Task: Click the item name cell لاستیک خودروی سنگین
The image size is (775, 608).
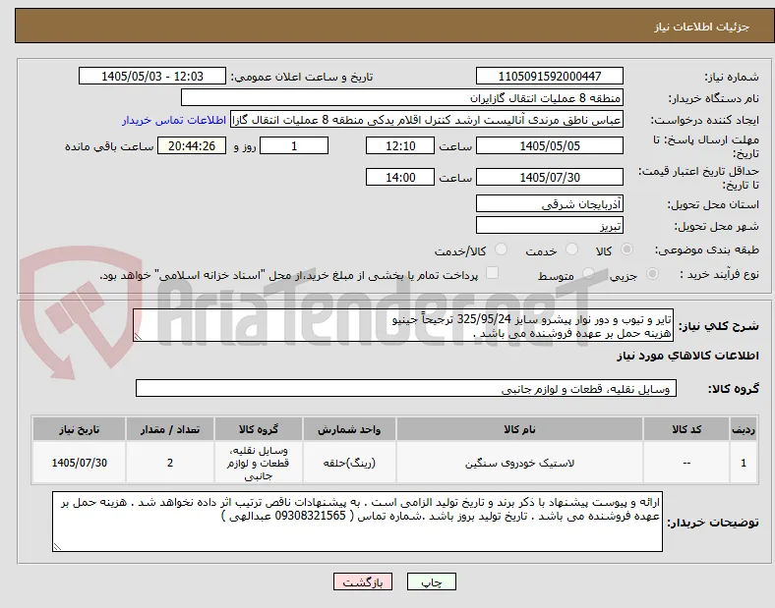Action: [519, 463]
